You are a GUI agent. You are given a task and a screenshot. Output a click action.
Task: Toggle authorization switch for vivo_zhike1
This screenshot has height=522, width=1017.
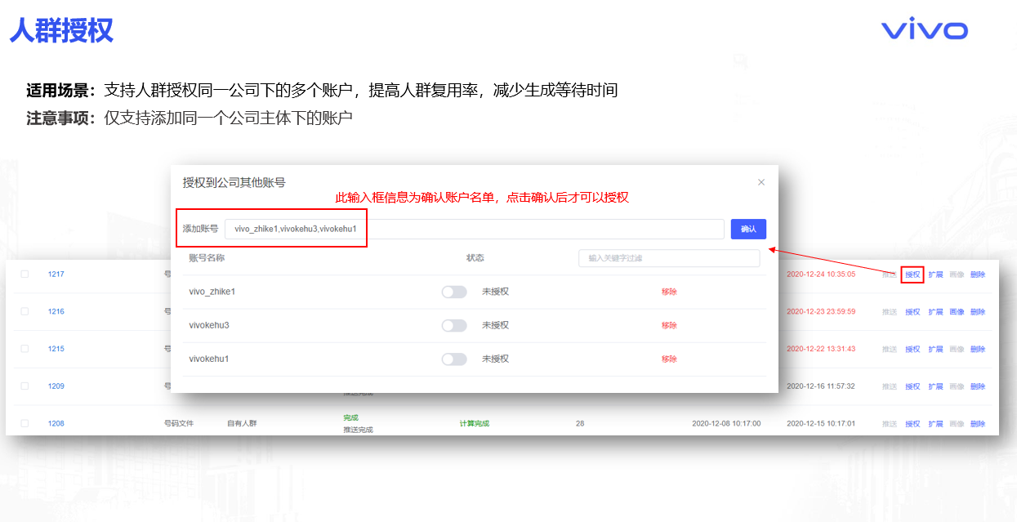[454, 292]
